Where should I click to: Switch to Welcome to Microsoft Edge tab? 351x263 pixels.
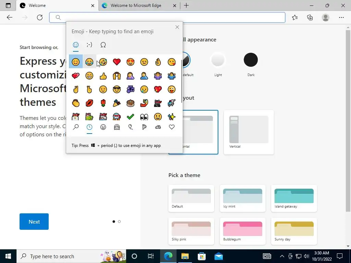click(136, 5)
